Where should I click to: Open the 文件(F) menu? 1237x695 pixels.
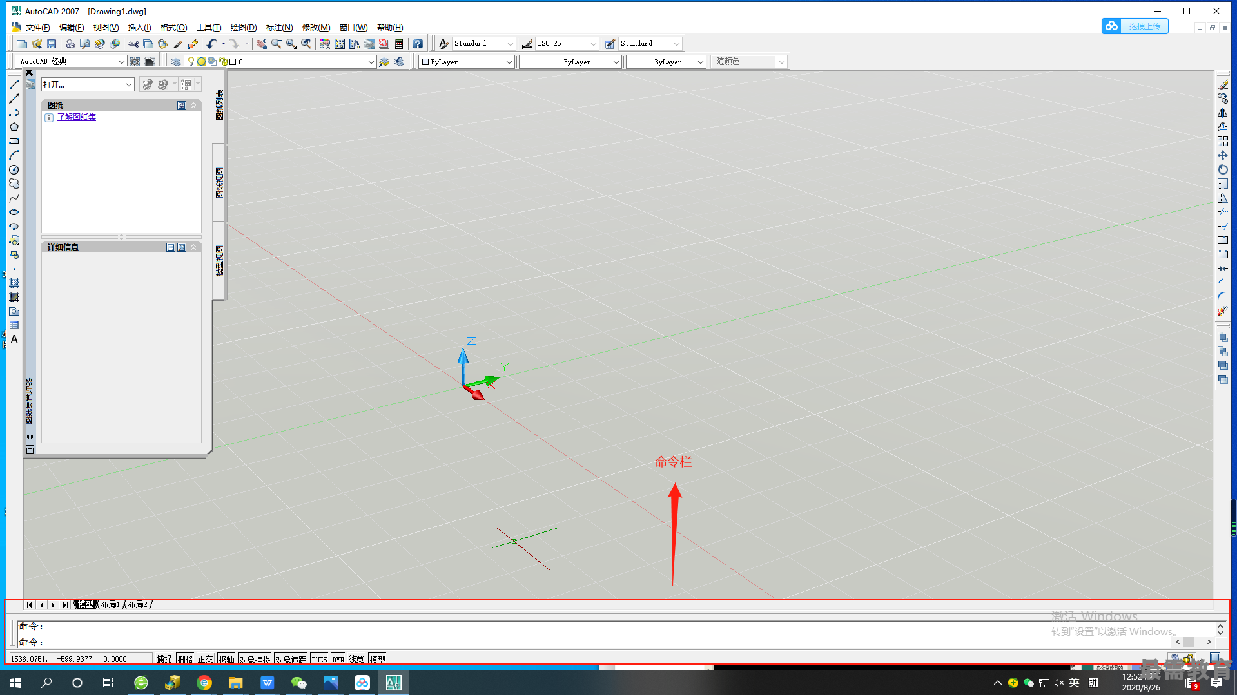coord(37,27)
